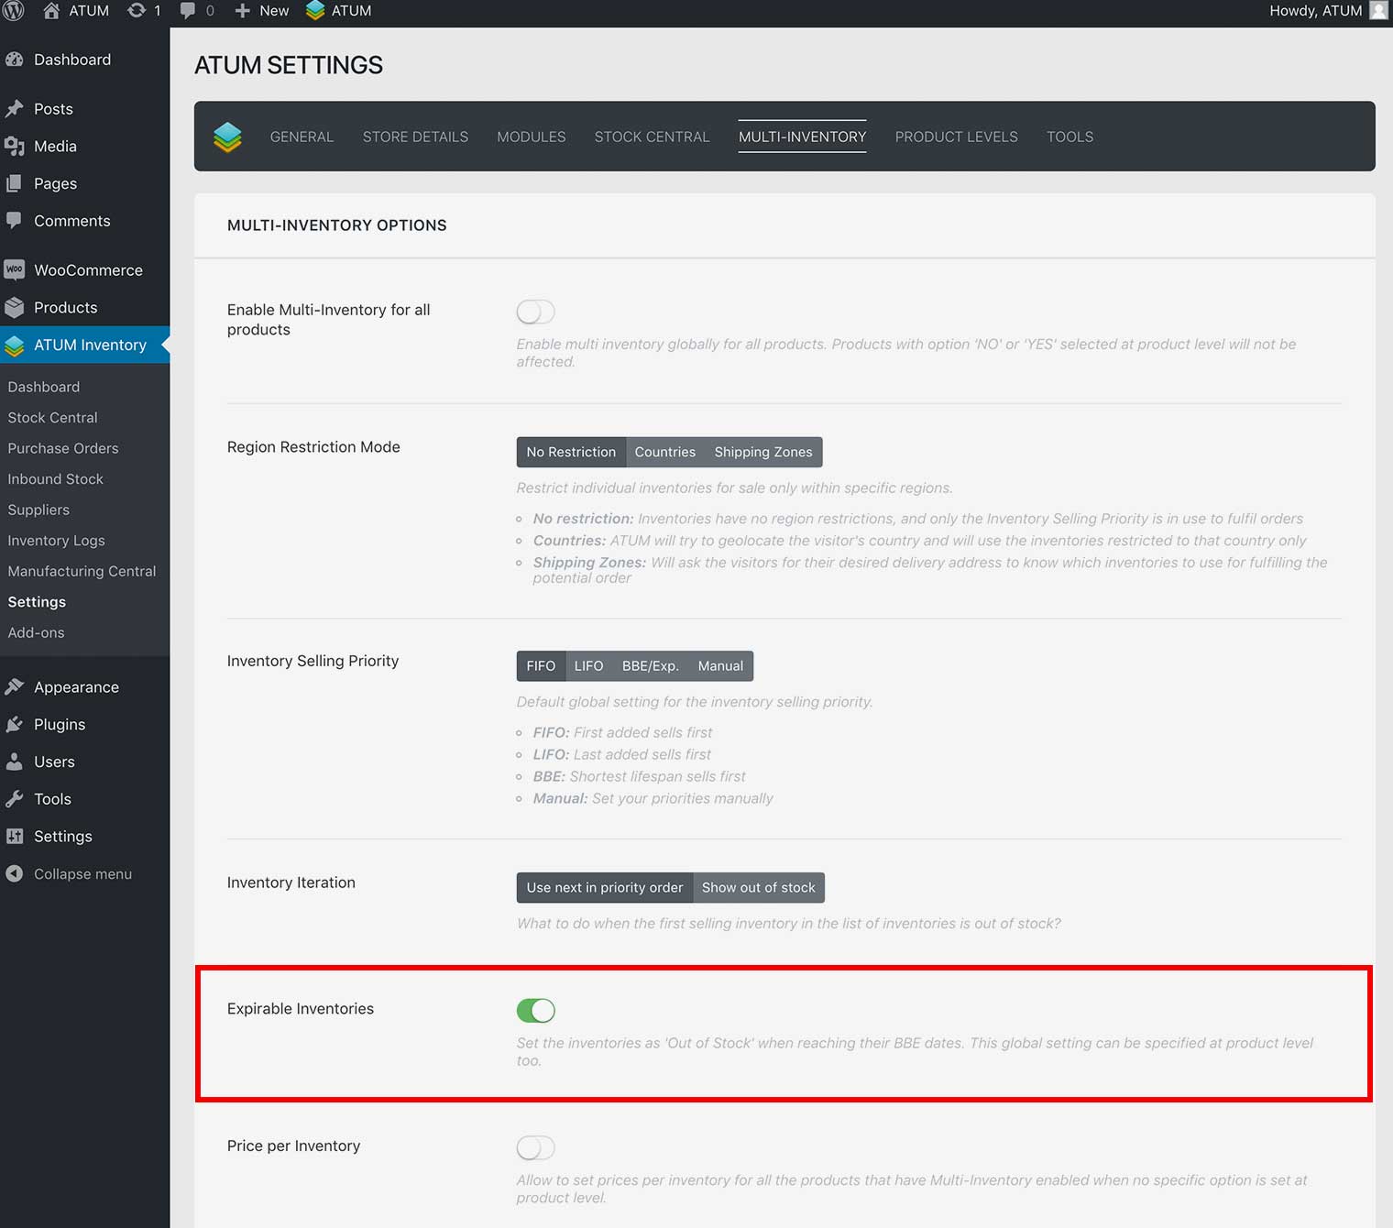Disable the Expirable Inventories switch

click(x=535, y=1011)
